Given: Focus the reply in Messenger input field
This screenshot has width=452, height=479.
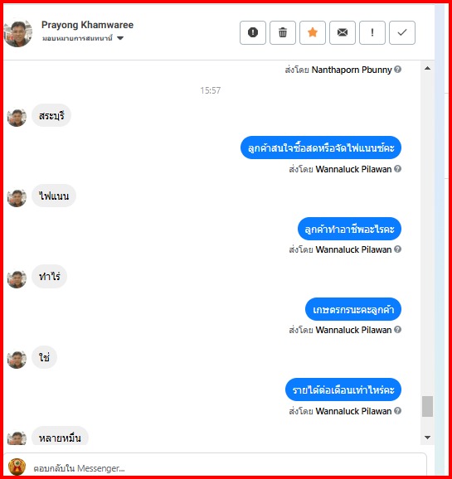Looking at the screenshot, I should 228,468.
